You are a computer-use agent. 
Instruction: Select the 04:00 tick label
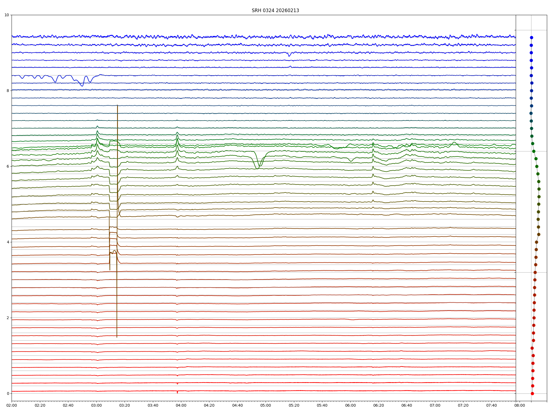click(x=181, y=405)
